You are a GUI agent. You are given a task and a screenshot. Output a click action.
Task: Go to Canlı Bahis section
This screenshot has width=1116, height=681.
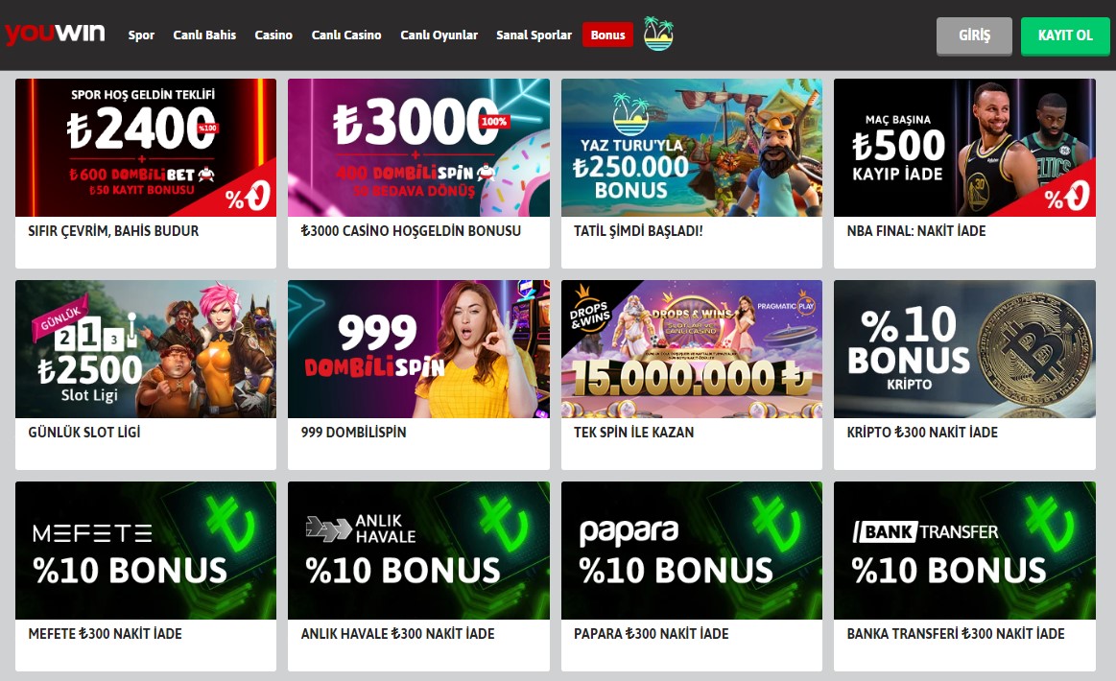(x=204, y=35)
